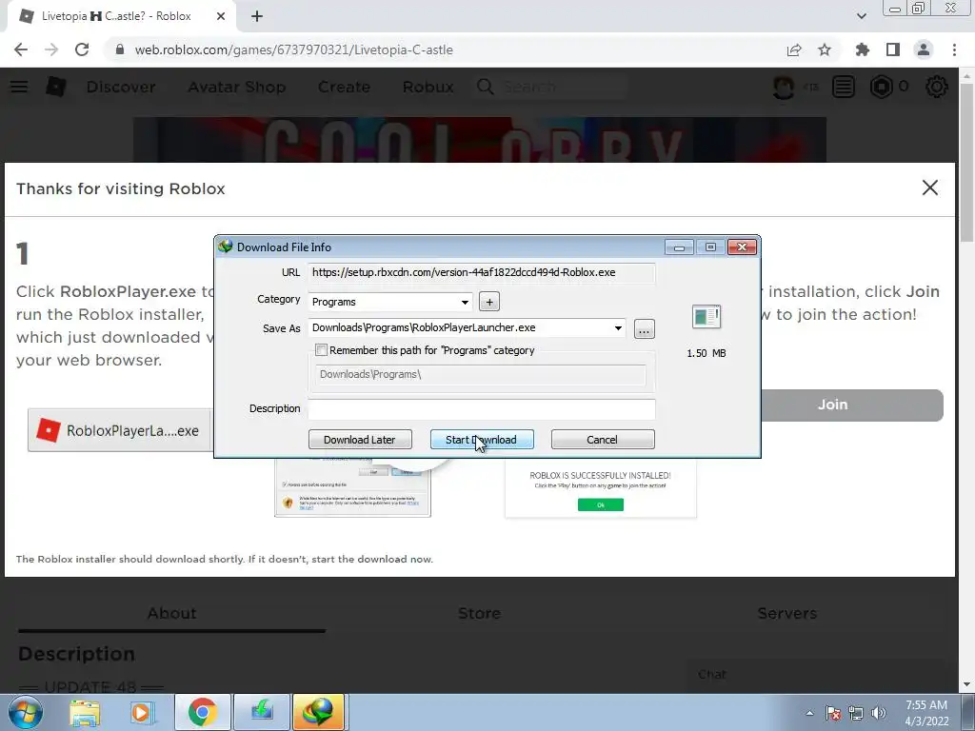Screen dimensions: 975x731
Task: Open the Robux balance icon
Action: (x=881, y=87)
